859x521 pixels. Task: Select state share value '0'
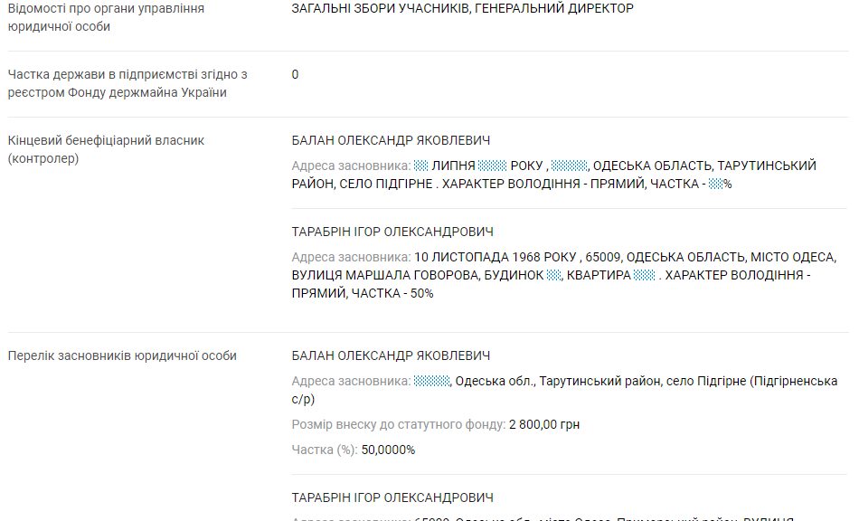296,74
